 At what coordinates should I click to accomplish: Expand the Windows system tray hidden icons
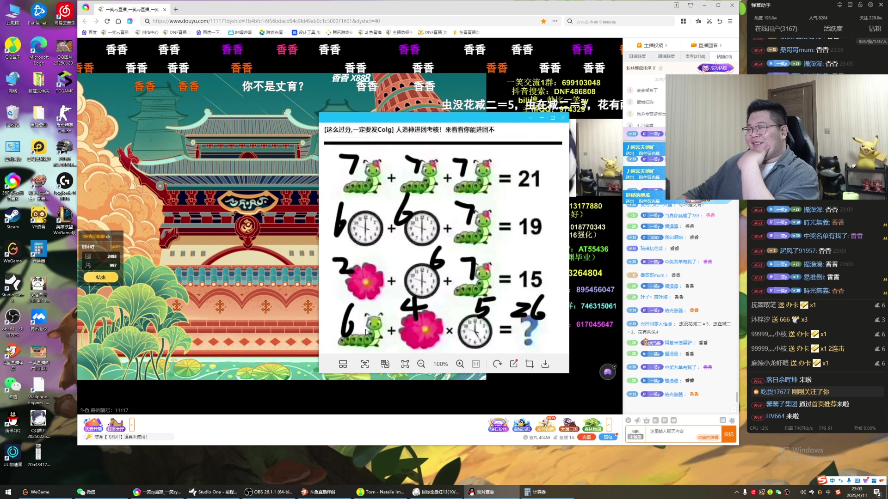736,492
